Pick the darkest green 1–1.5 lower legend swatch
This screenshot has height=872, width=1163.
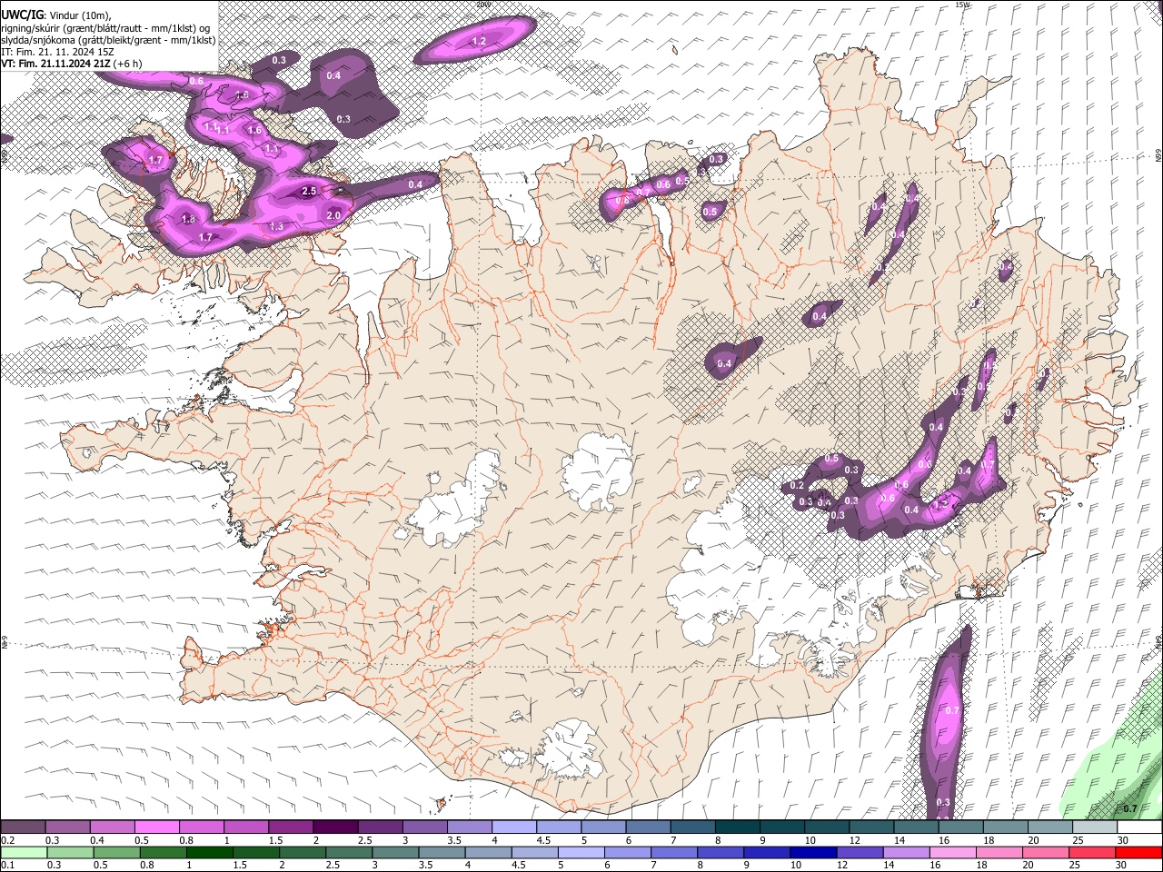[209, 852]
